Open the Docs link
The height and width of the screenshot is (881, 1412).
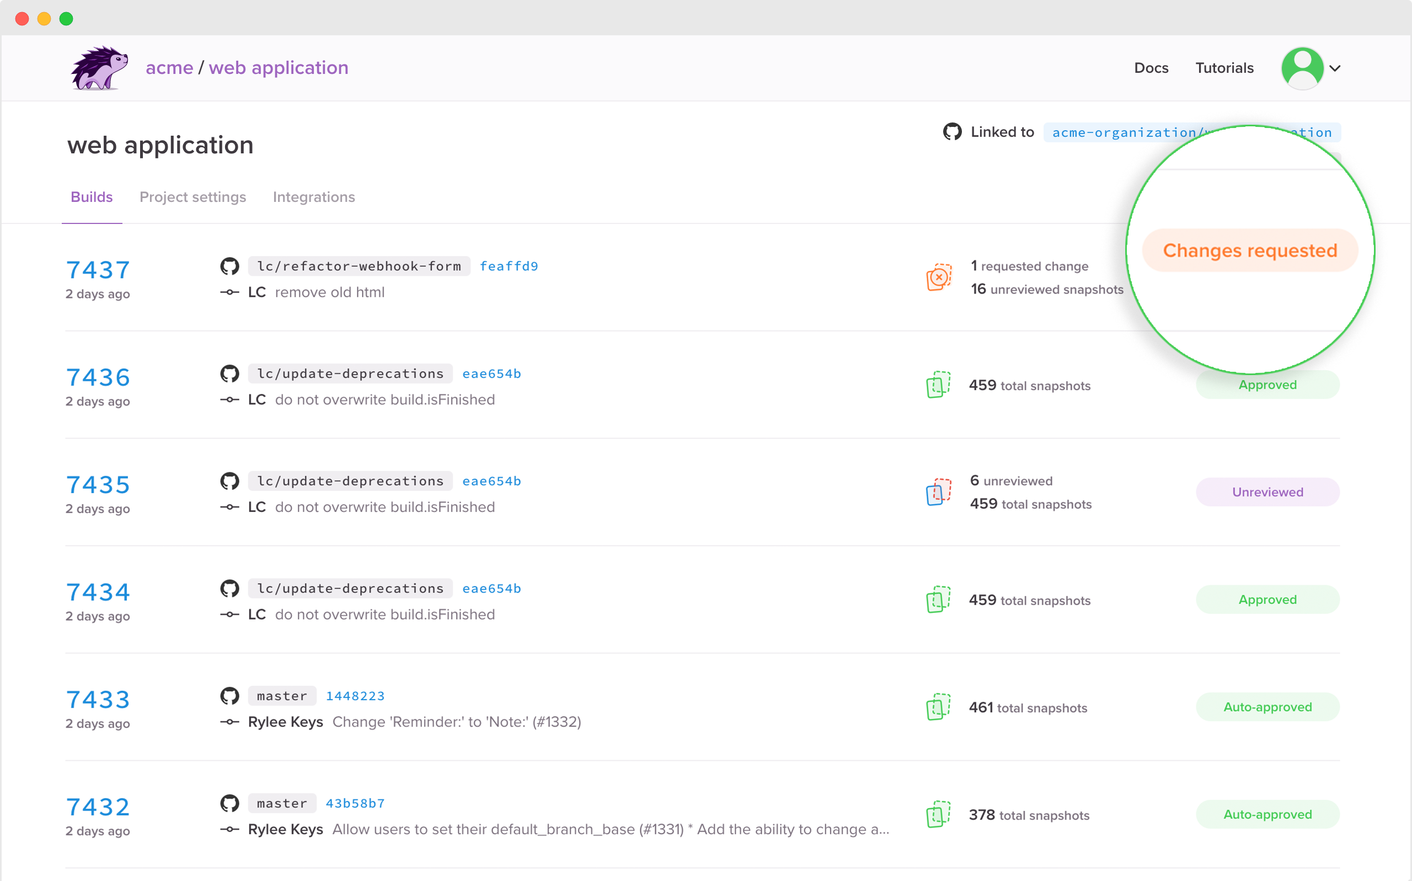point(1151,68)
